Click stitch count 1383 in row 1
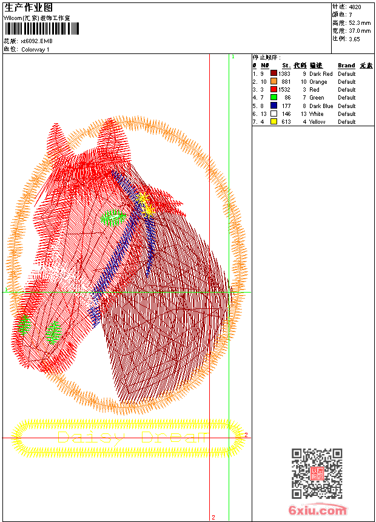The image size is (376, 522). (284, 73)
